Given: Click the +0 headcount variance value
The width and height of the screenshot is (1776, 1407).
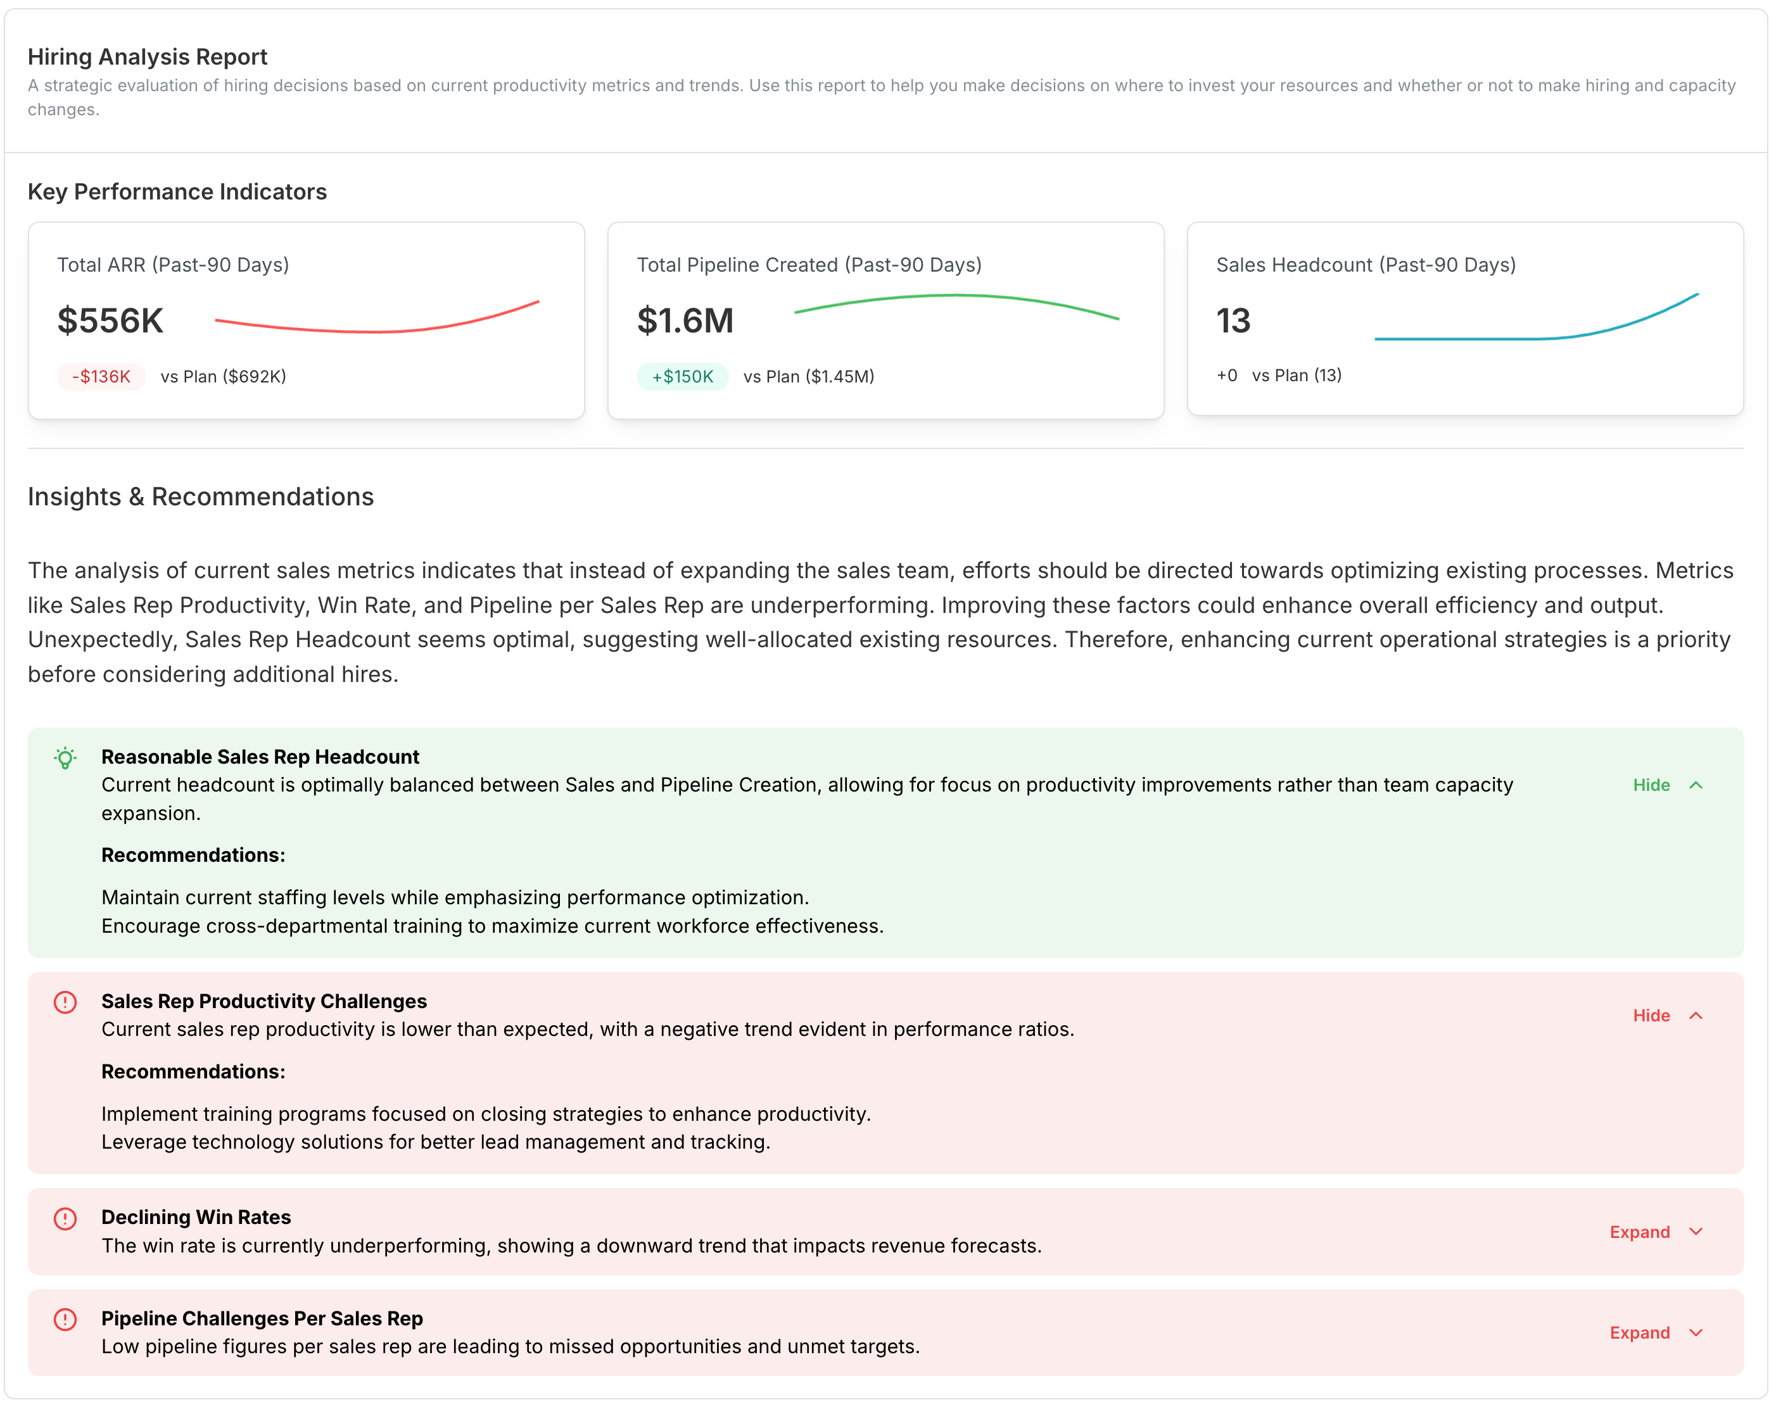Looking at the screenshot, I should coord(1227,375).
